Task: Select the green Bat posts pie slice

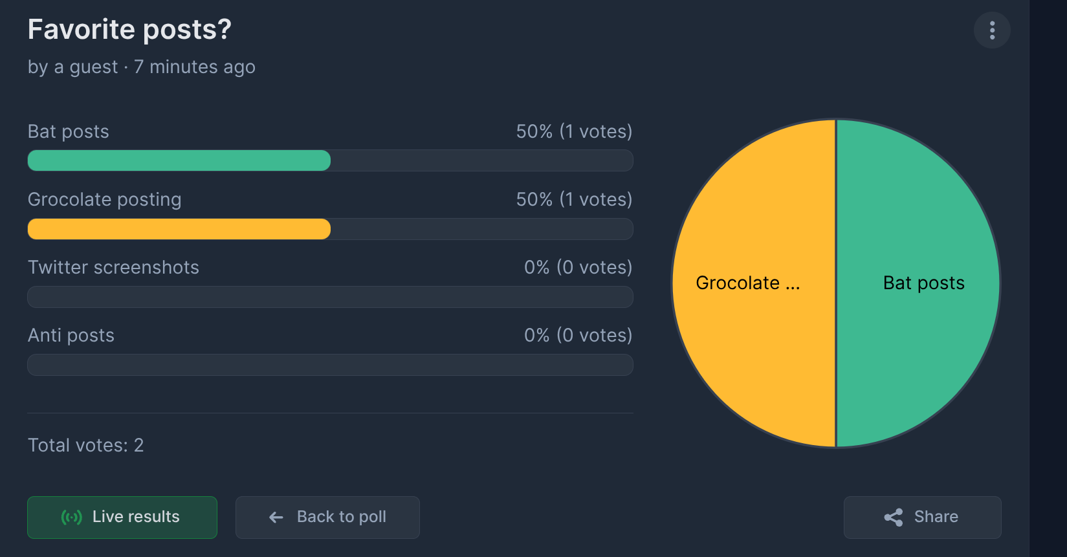Action: (x=918, y=283)
